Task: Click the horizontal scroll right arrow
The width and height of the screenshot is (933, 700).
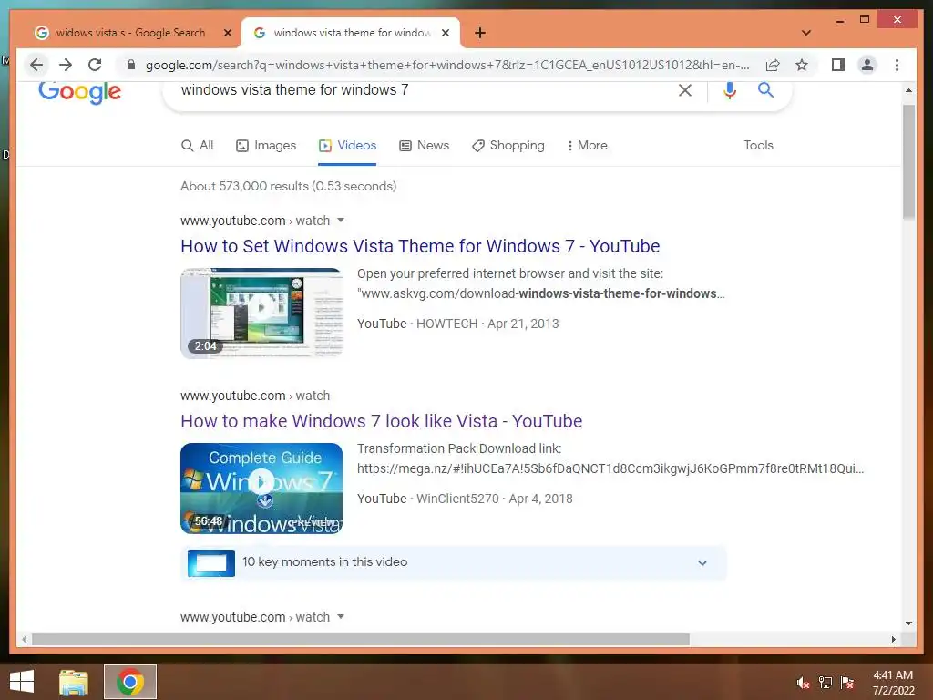Action: pyautogui.click(x=893, y=639)
